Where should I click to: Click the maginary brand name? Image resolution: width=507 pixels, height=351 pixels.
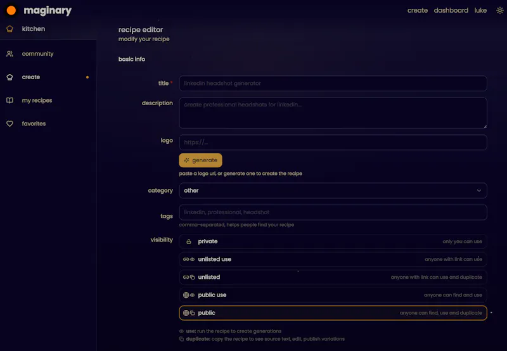pos(48,11)
